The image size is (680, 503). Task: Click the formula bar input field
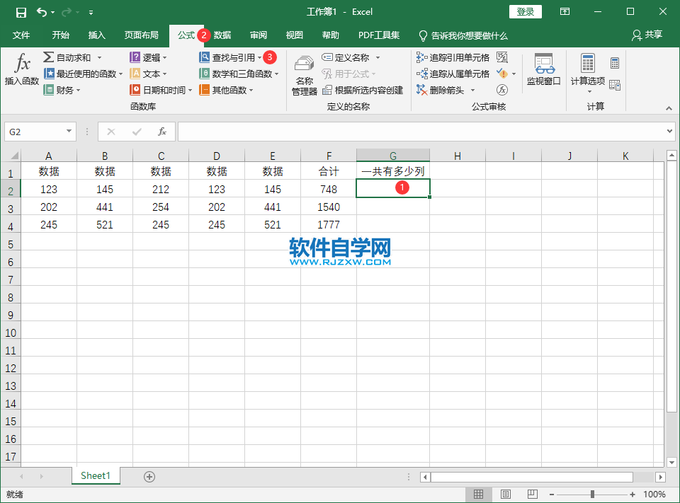421,132
